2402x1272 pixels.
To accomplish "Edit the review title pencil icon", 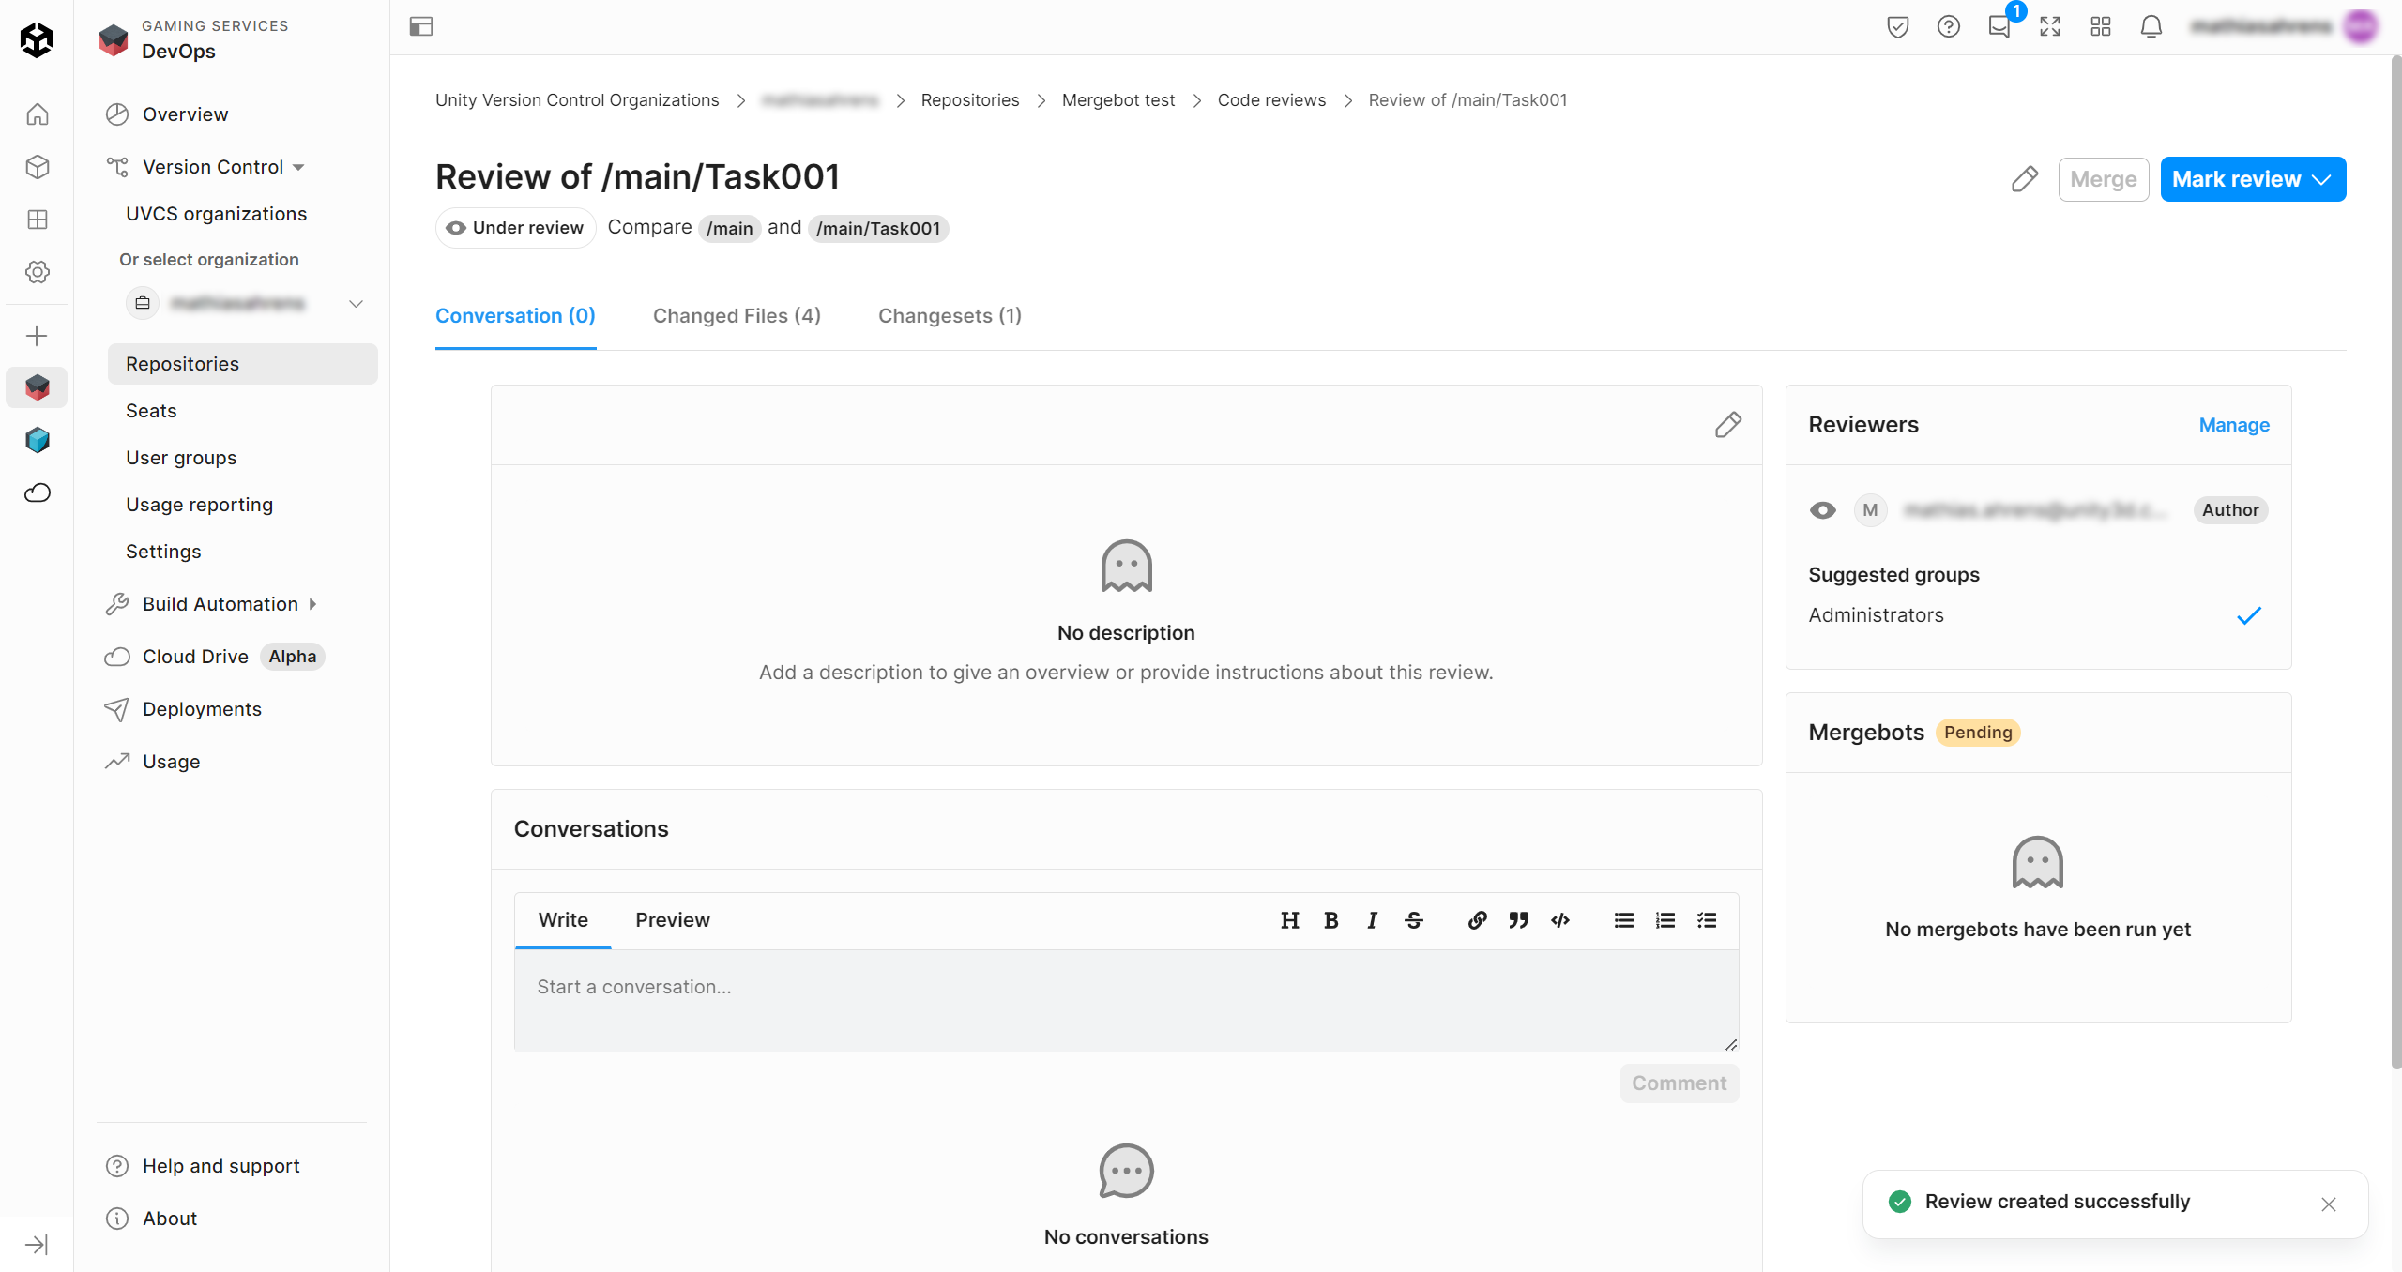I will (x=2025, y=179).
